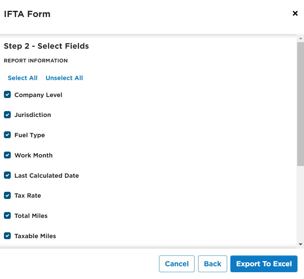Go Back to the previous step
The image size is (304, 279).
click(212, 264)
